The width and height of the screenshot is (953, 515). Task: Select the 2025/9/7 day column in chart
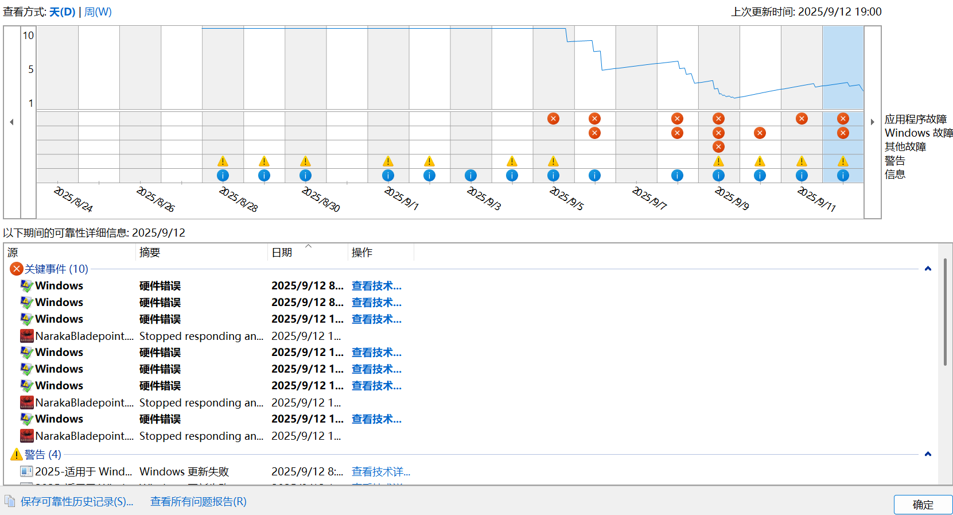pyautogui.click(x=636, y=104)
